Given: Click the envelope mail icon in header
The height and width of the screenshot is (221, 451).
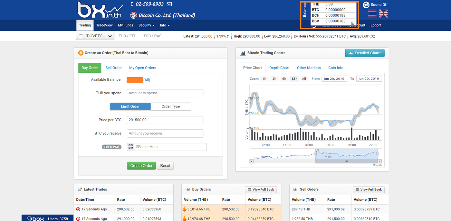Looking at the screenshot, I should click(x=169, y=4).
